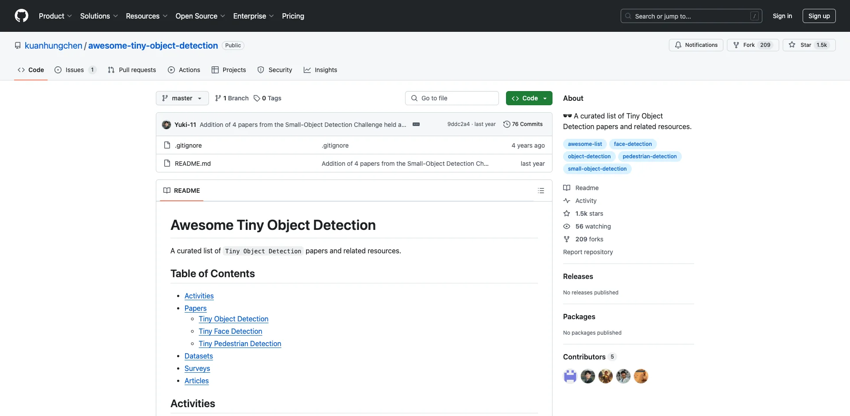Open the first contributor avatar

(x=570, y=376)
